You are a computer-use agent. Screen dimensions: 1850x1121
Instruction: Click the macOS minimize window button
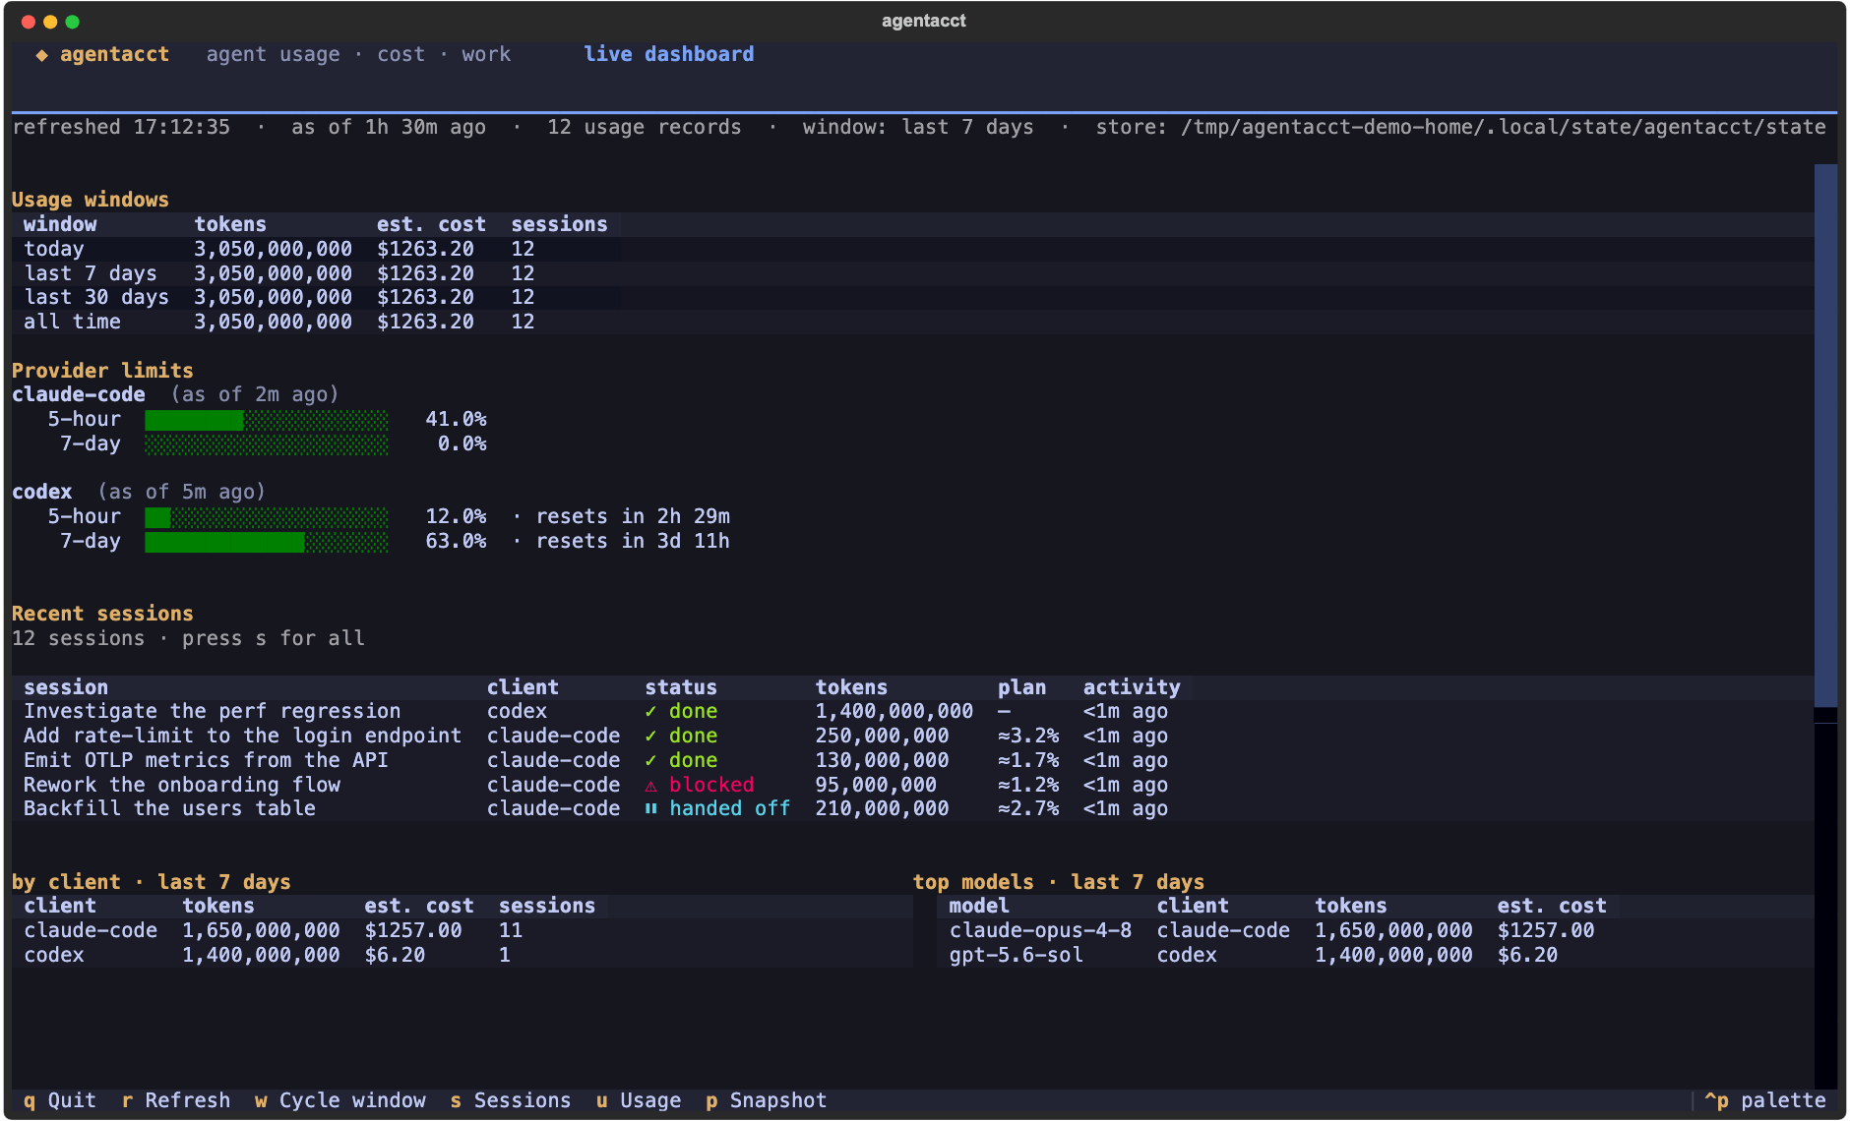click(50, 22)
